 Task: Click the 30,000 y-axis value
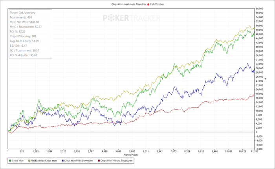pos(259,68)
